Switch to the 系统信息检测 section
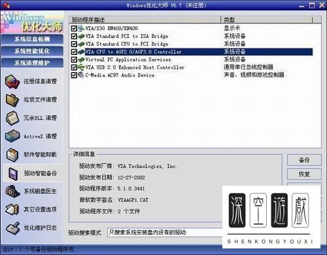Image resolution: width=327 pixels, height=255 pixels. [32, 39]
